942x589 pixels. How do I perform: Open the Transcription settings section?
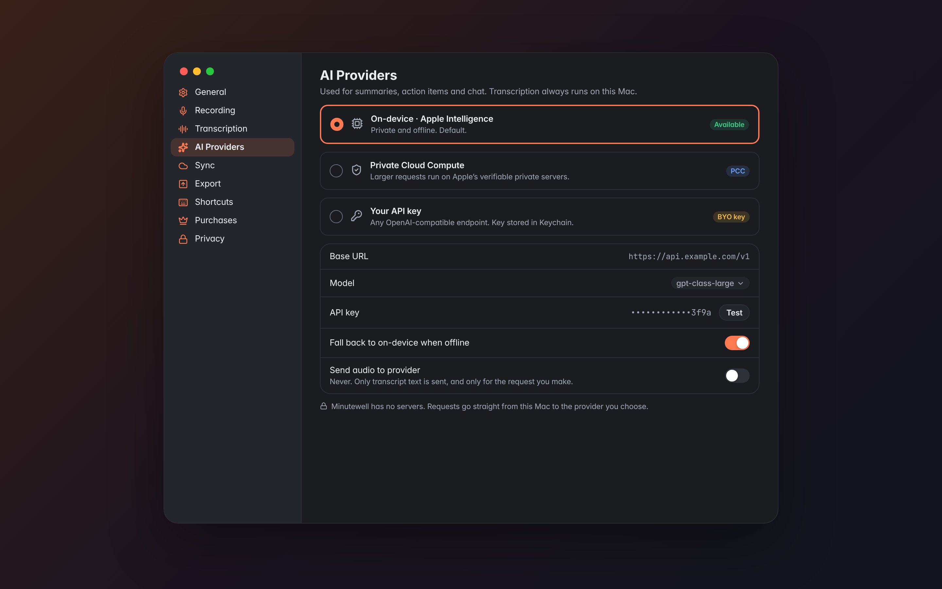click(232, 129)
